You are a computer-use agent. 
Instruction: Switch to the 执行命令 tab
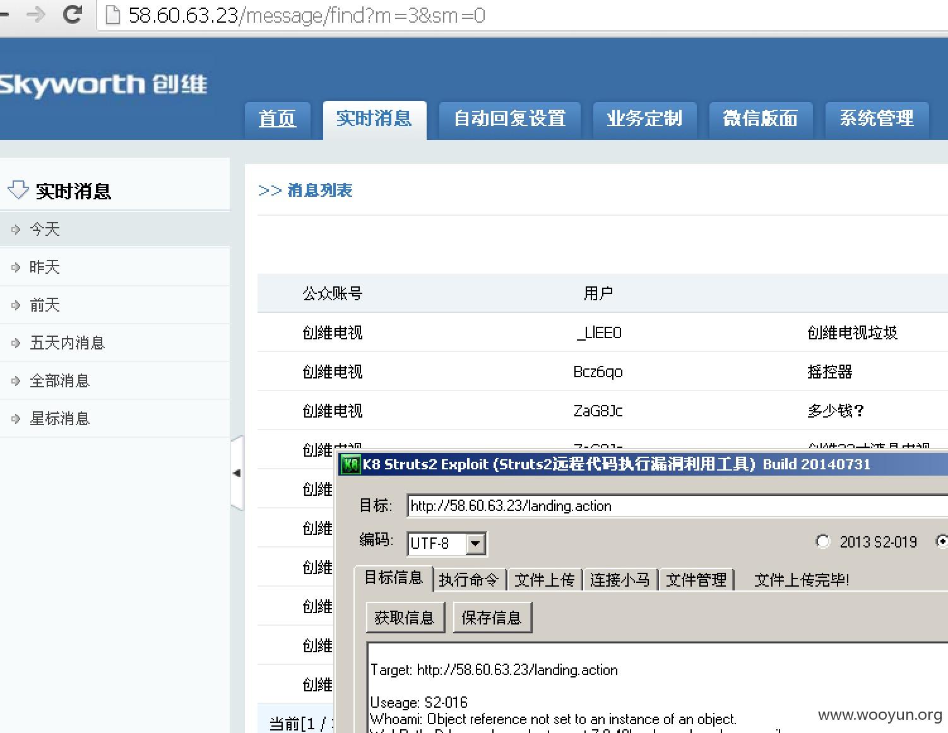coord(469,580)
